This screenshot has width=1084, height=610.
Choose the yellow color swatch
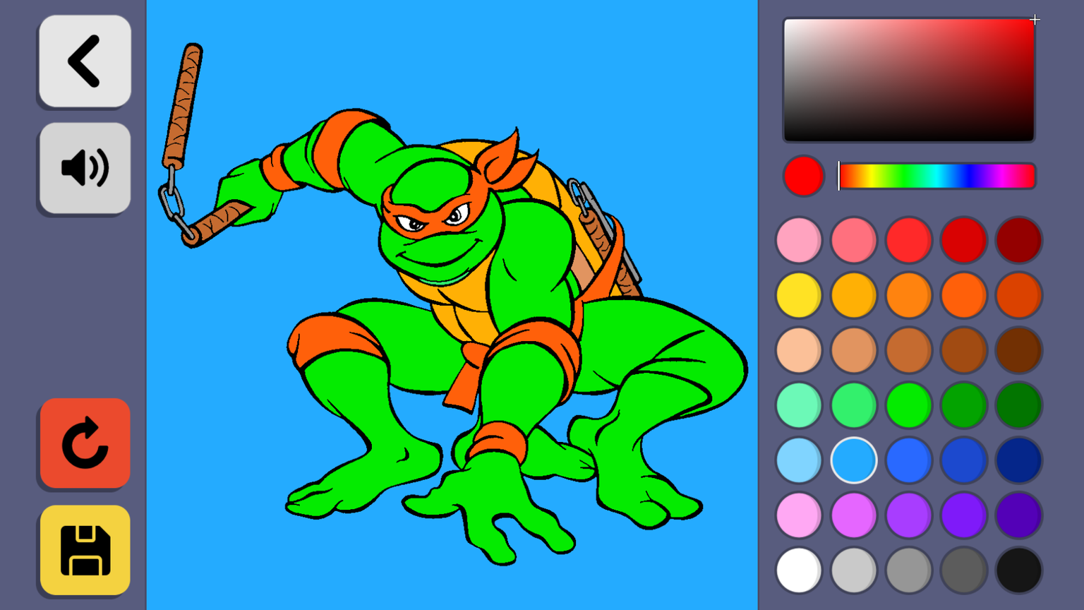(798, 295)
